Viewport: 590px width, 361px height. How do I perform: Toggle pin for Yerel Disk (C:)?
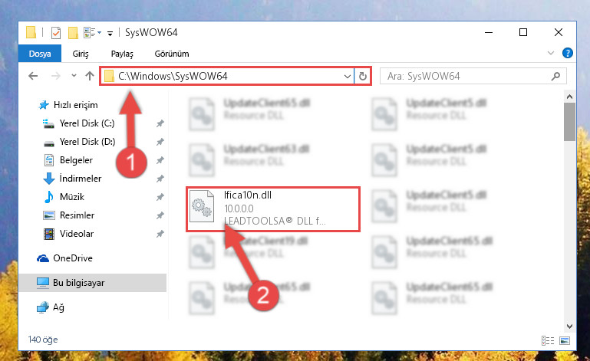coord(160,123)
